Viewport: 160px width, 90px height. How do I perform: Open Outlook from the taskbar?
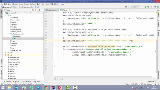point(17,88)
